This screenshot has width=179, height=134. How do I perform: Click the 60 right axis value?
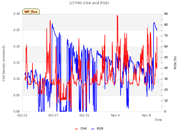pyautogui.click(x=166, y=46)
